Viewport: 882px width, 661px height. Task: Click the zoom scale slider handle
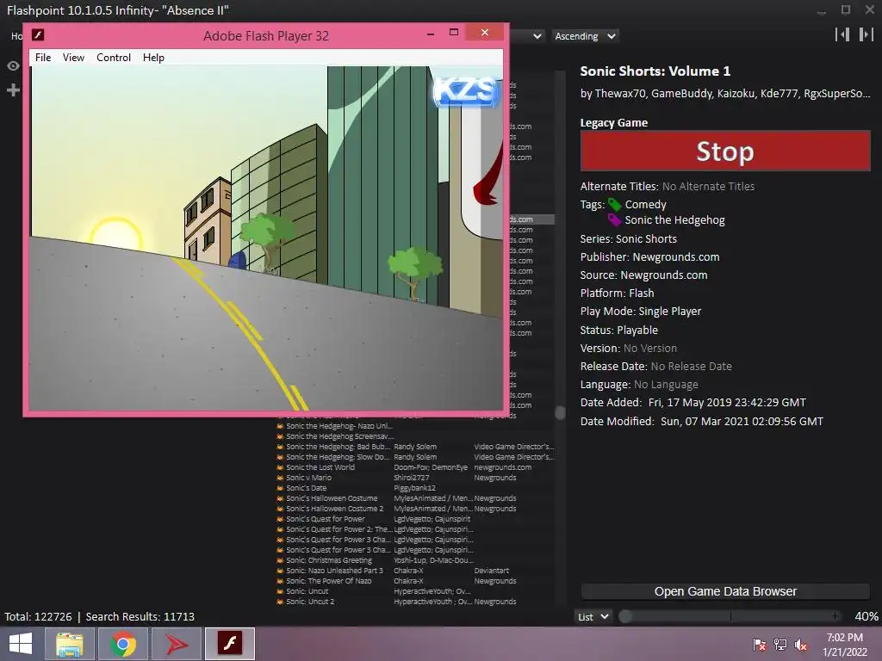(x=625, y=616)
